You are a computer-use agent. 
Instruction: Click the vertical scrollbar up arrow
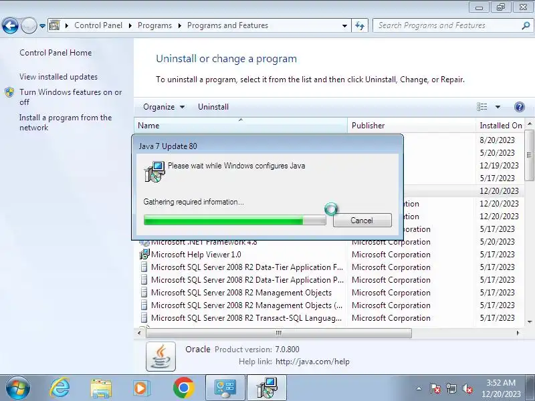[530, 124]
